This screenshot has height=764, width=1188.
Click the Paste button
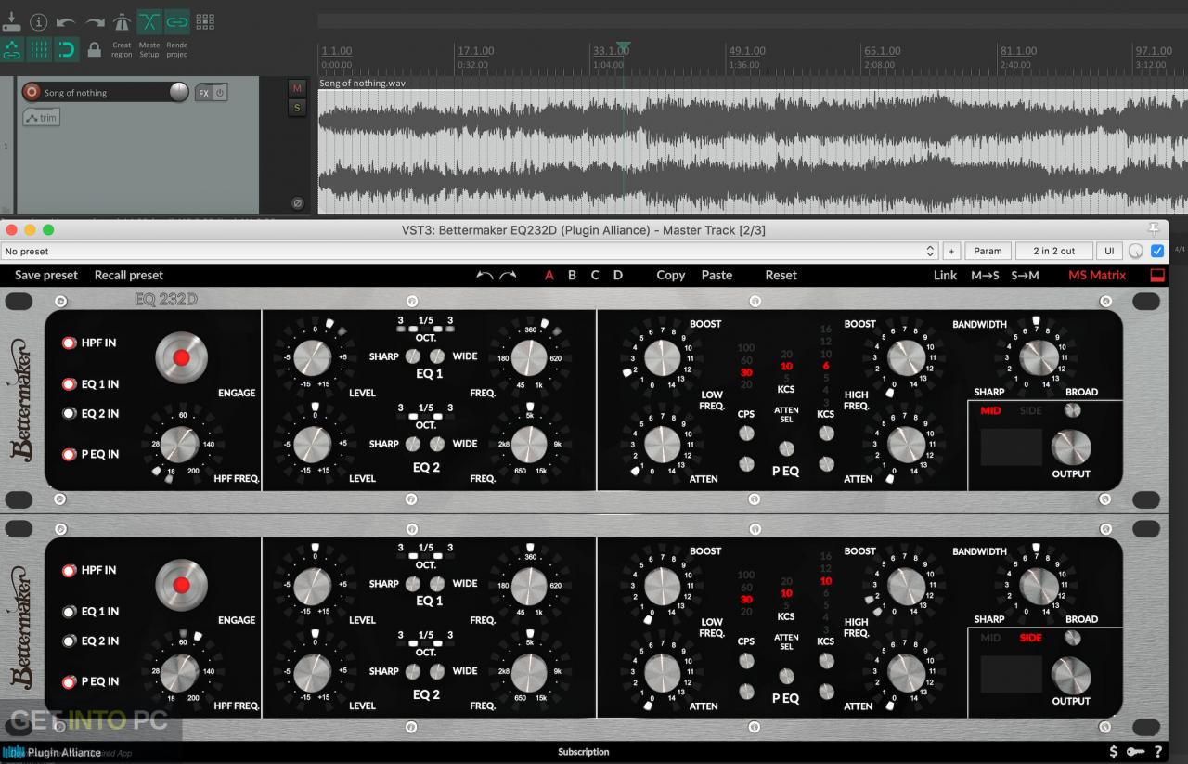point(717,275)
